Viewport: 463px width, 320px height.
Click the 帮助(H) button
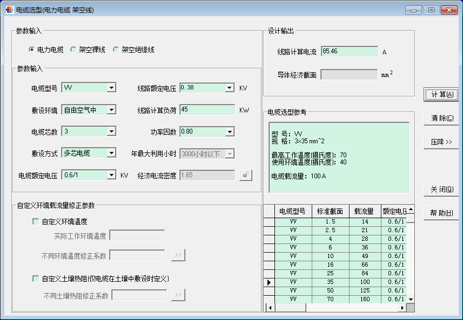tap(441, 213)
